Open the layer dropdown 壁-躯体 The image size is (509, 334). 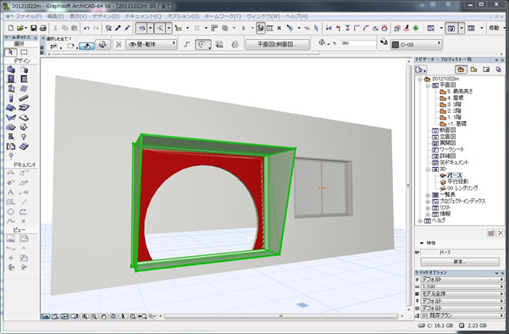pos(152,44)
